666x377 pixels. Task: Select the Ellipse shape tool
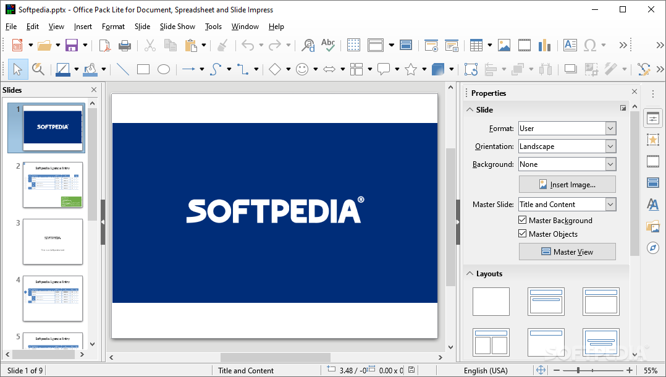pyautogui.click(x=164, y=69)
